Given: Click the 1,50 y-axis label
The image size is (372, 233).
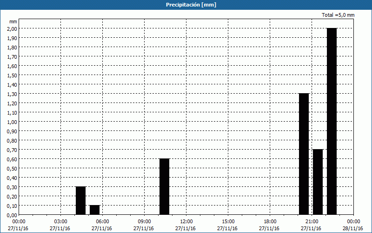Looking at the screenshot, I should click(x=13, y=75).
